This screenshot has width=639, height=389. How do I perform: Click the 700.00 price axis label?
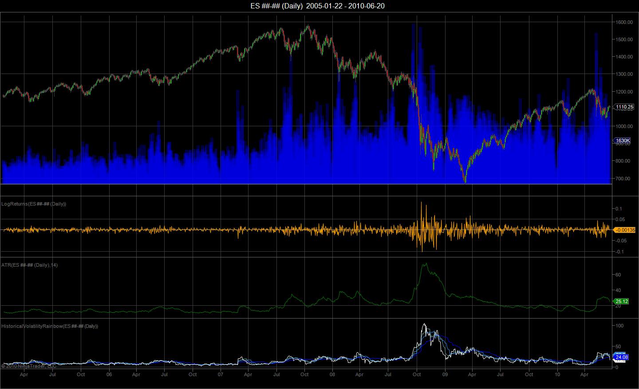[x=624, y=179]
